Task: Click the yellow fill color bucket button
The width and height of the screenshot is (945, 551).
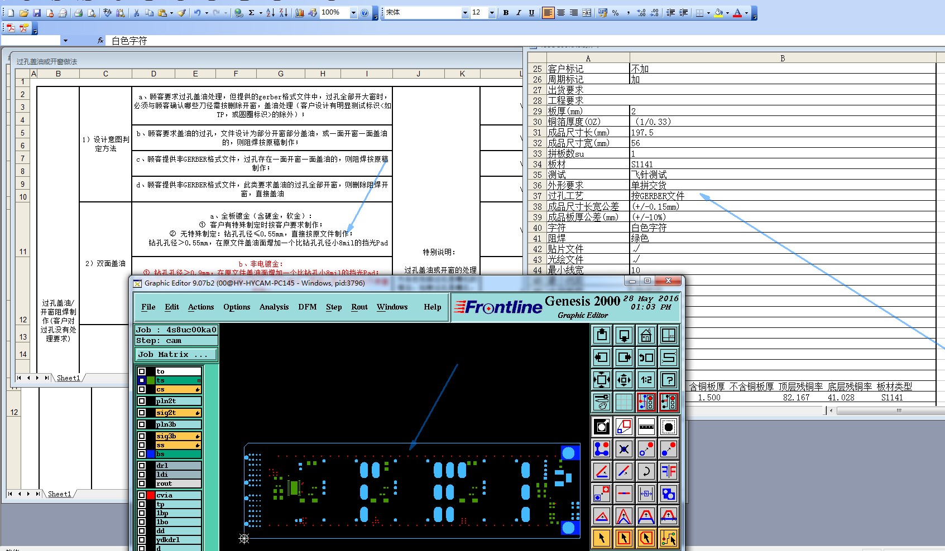Action: click(x=718, y=13)
